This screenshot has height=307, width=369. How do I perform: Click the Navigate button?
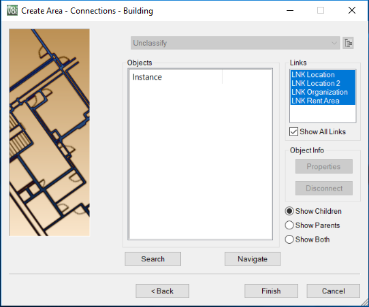pos(253,259)
